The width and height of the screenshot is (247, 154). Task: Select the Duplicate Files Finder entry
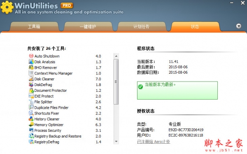[51, 107]
